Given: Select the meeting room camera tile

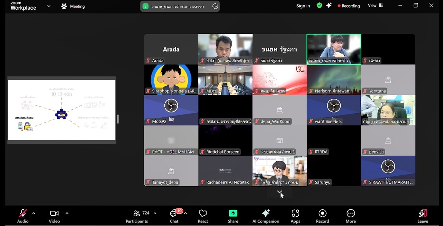Looking at the screenshot, I should [x=225, y=79].
